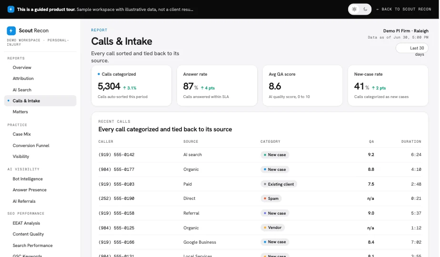Open Answer Presence
The width and height of the screenshot is (440, 257).
(x=30, y=190)
